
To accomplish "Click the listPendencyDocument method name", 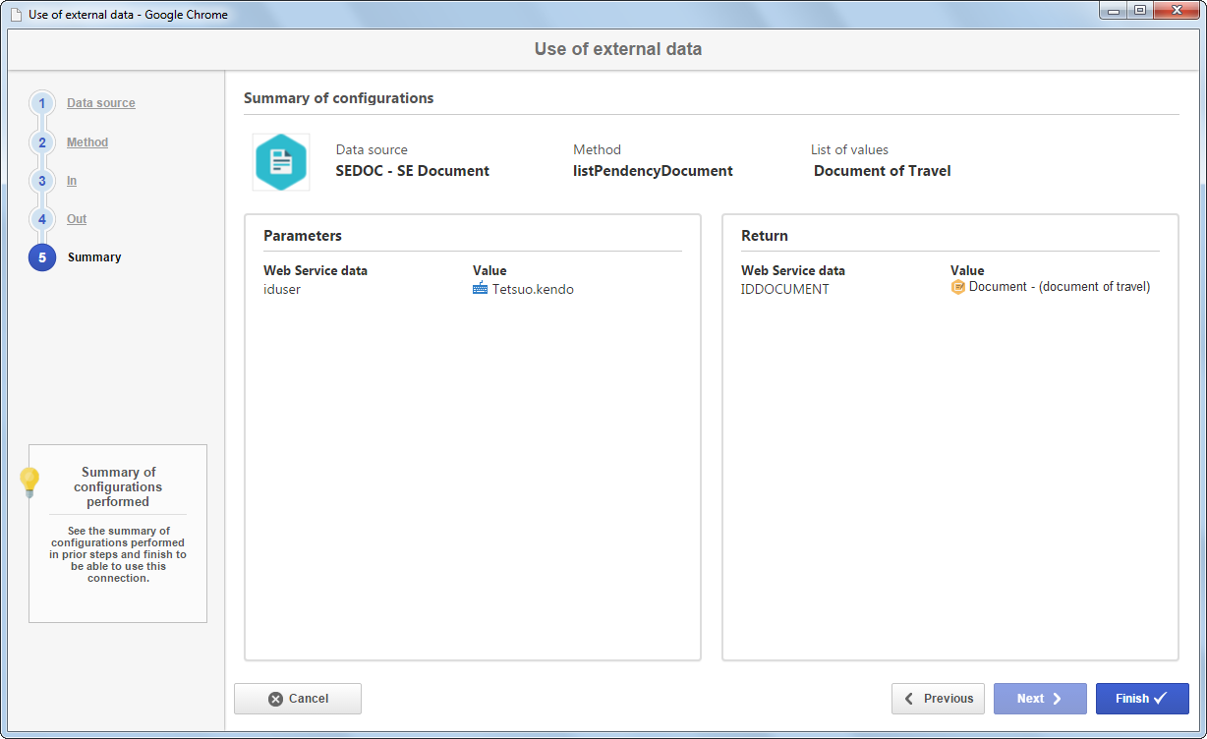I will (654, 171).
